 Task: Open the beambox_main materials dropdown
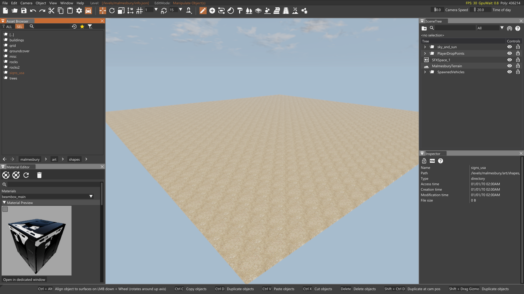[91, 197]
